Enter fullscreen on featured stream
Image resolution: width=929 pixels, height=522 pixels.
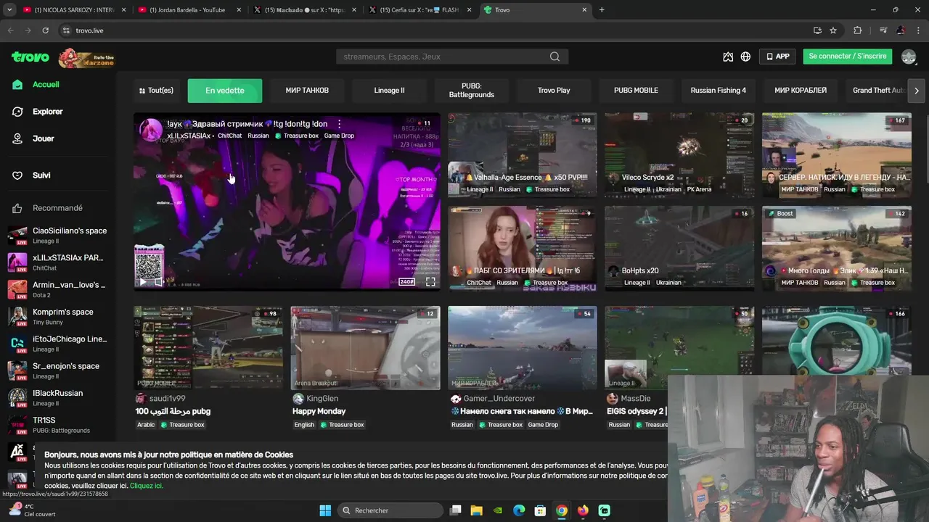(430, 282)
